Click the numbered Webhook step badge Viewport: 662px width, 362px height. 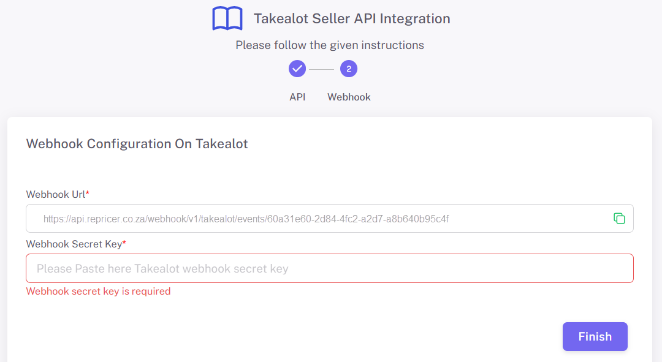click(x=348, y=69)
